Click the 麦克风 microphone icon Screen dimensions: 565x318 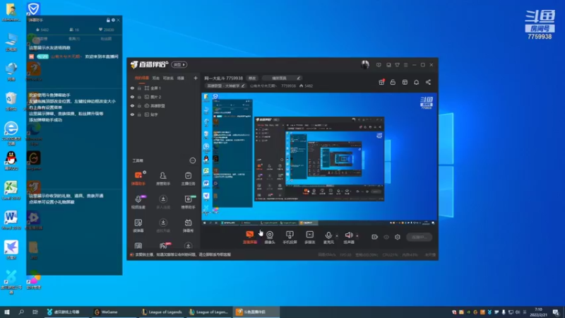(328, 236)
